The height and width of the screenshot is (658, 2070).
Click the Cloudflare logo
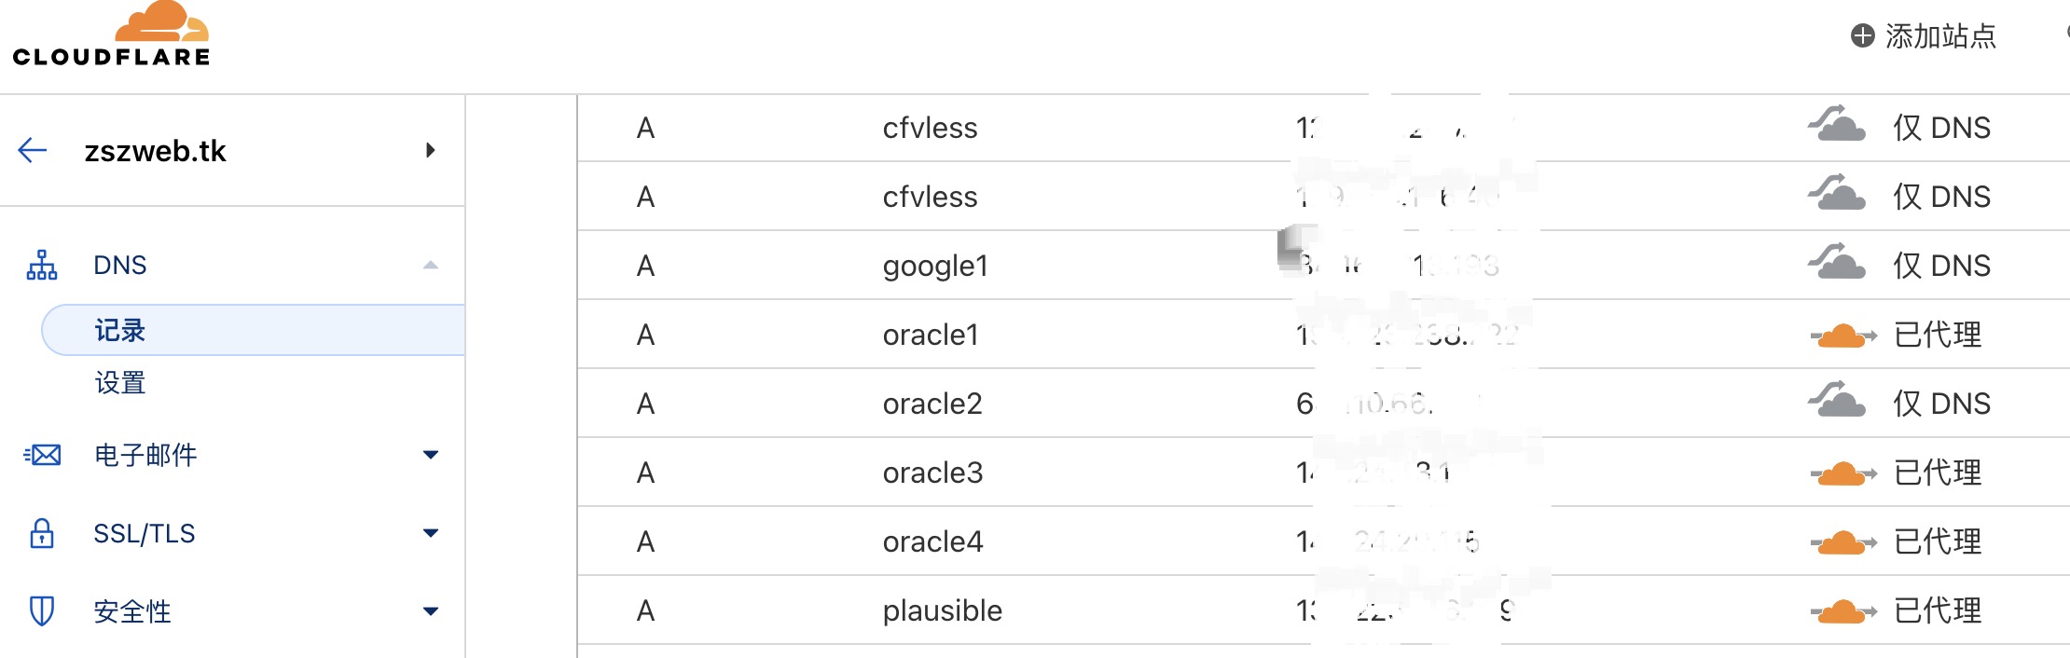tap(112, 34)
